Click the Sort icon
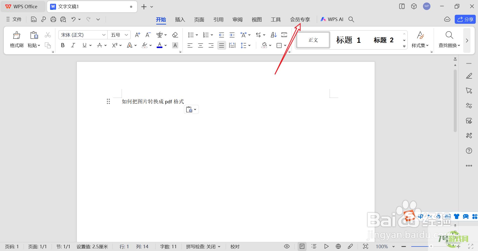This screenshot has height=251, width=478. click(x=274, y=35)
